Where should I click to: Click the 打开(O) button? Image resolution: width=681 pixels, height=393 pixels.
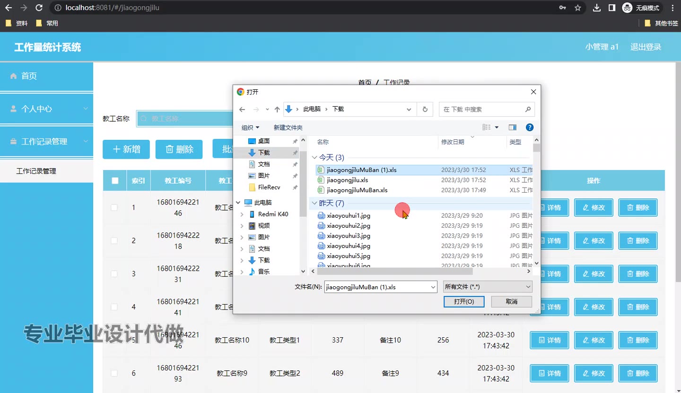[463, 301]
